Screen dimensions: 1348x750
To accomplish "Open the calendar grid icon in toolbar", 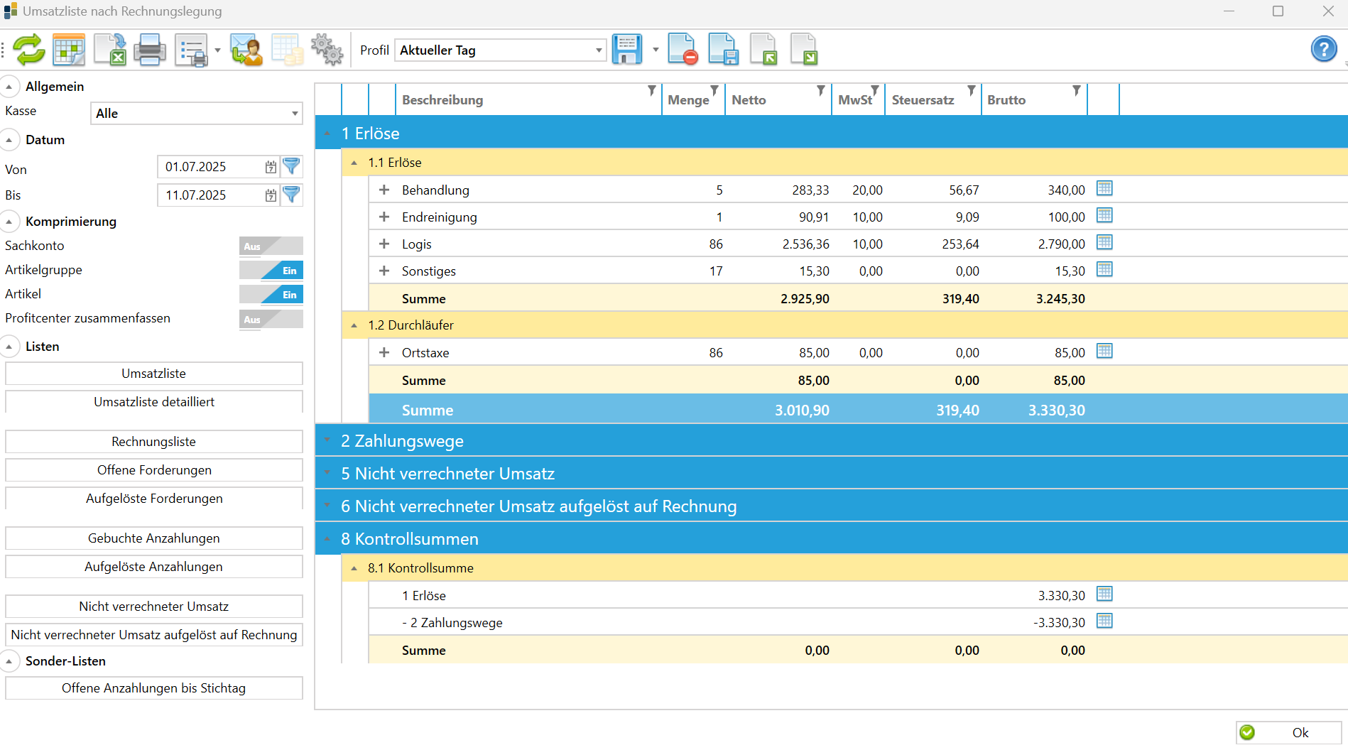I will (x=69, y=50).
